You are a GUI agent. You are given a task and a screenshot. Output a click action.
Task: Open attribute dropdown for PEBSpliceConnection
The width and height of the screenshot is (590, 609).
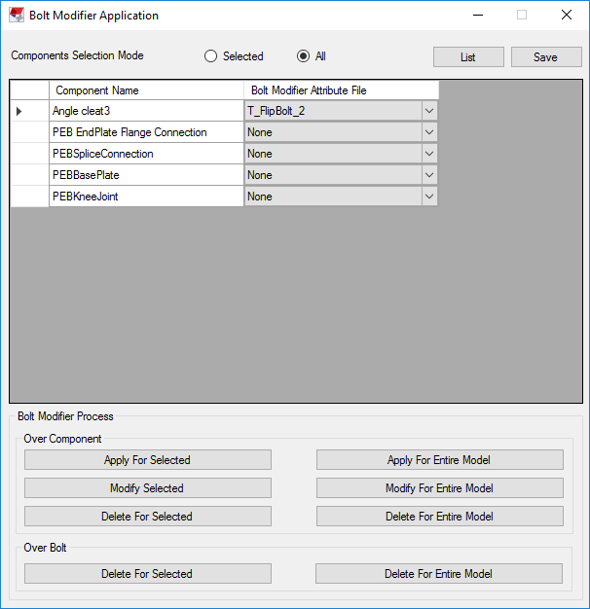coord(429,154)
